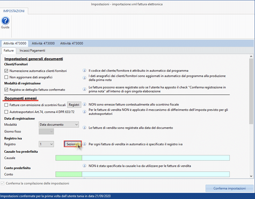
Task: Click the Conto description field
Action: pyautogui.click(x=156, y=174)
